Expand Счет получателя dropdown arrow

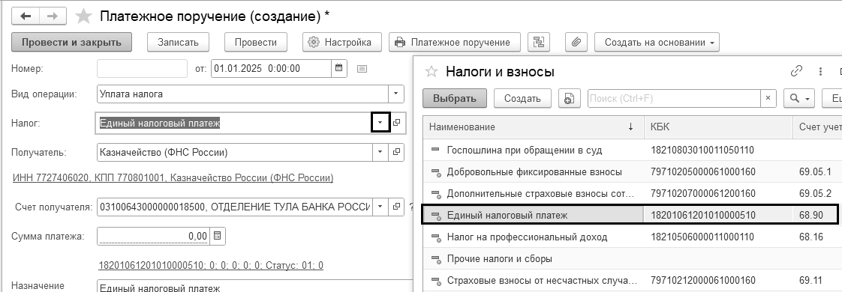coord(380,207)
